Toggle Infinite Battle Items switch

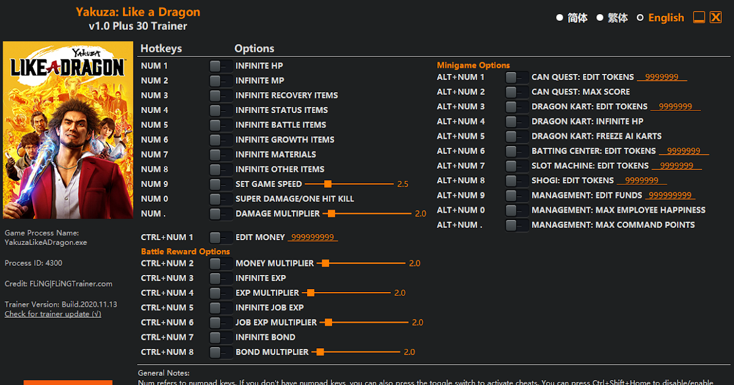coord(221,125)
